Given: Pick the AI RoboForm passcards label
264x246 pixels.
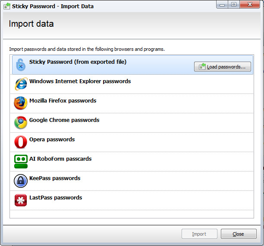Looking at the screenshot, I should point(60,159).
